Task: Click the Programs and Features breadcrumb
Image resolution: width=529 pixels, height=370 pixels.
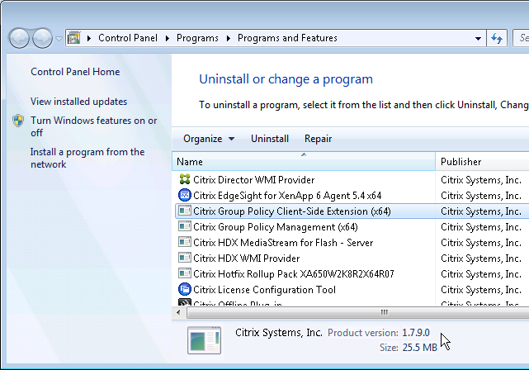Action: [x=287, y=38]
